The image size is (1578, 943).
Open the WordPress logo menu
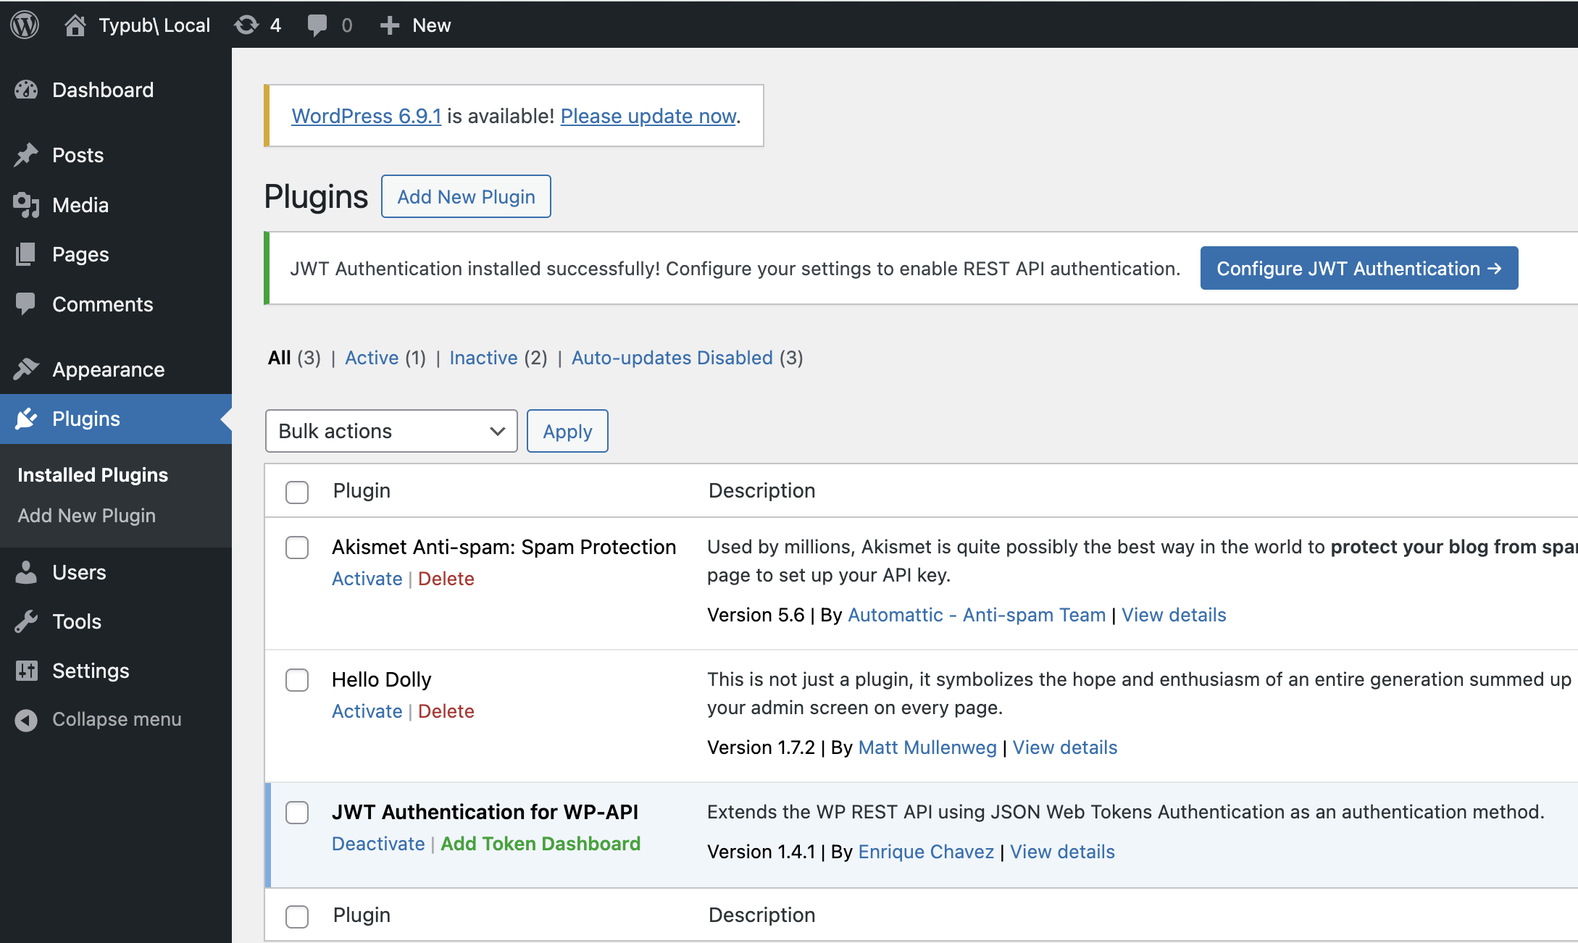pos(24,25)
